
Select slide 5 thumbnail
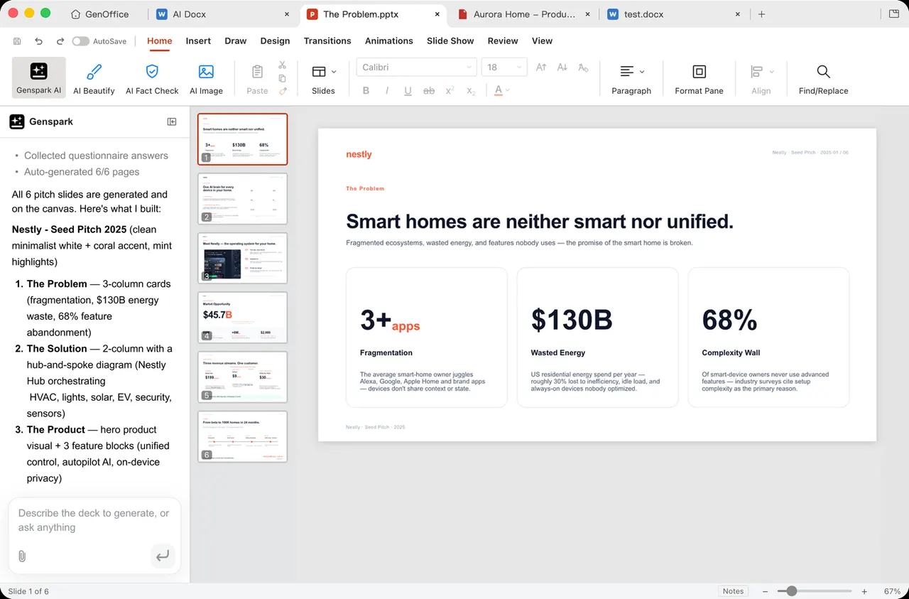click(242, 377)
